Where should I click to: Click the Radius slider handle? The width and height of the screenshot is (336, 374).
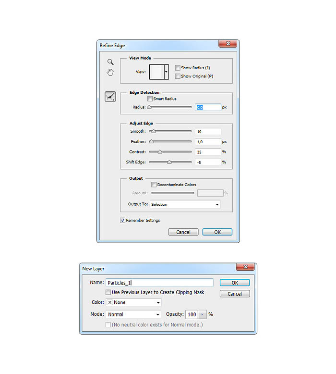149,107
